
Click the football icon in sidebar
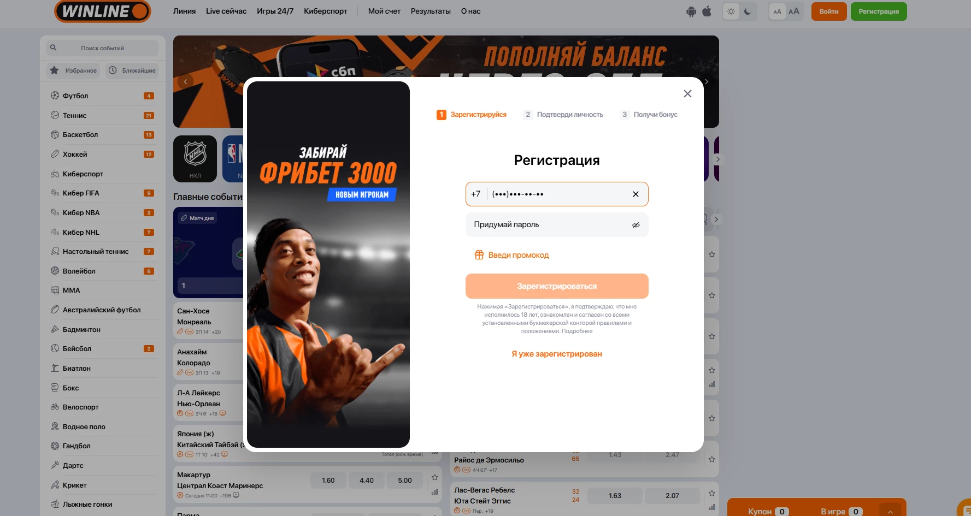[55, 96]
